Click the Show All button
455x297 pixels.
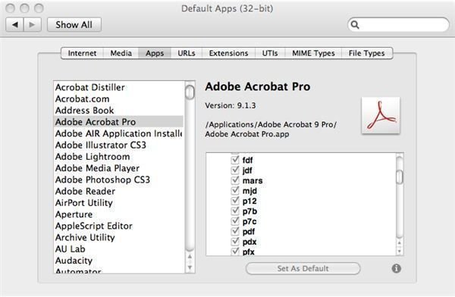74,25
